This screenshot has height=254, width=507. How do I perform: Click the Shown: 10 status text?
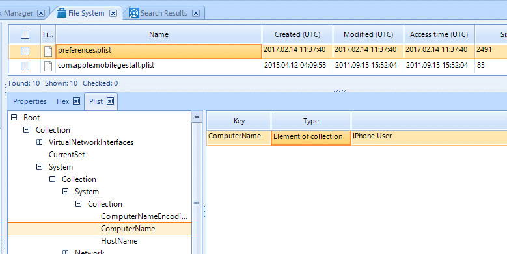(61, 83)
